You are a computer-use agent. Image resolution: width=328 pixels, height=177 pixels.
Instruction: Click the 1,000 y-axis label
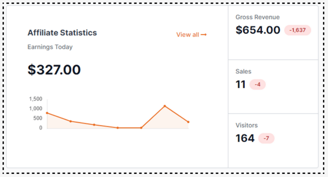click(x=36, y=109)
